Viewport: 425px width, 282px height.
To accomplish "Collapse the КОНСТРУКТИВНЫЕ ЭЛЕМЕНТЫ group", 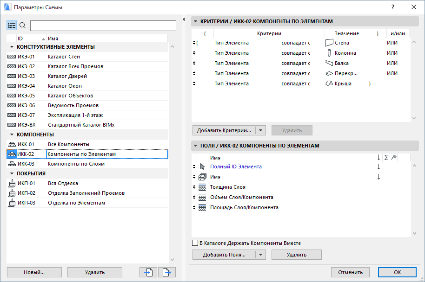I will pyautogui.click(x=12, y=47).
